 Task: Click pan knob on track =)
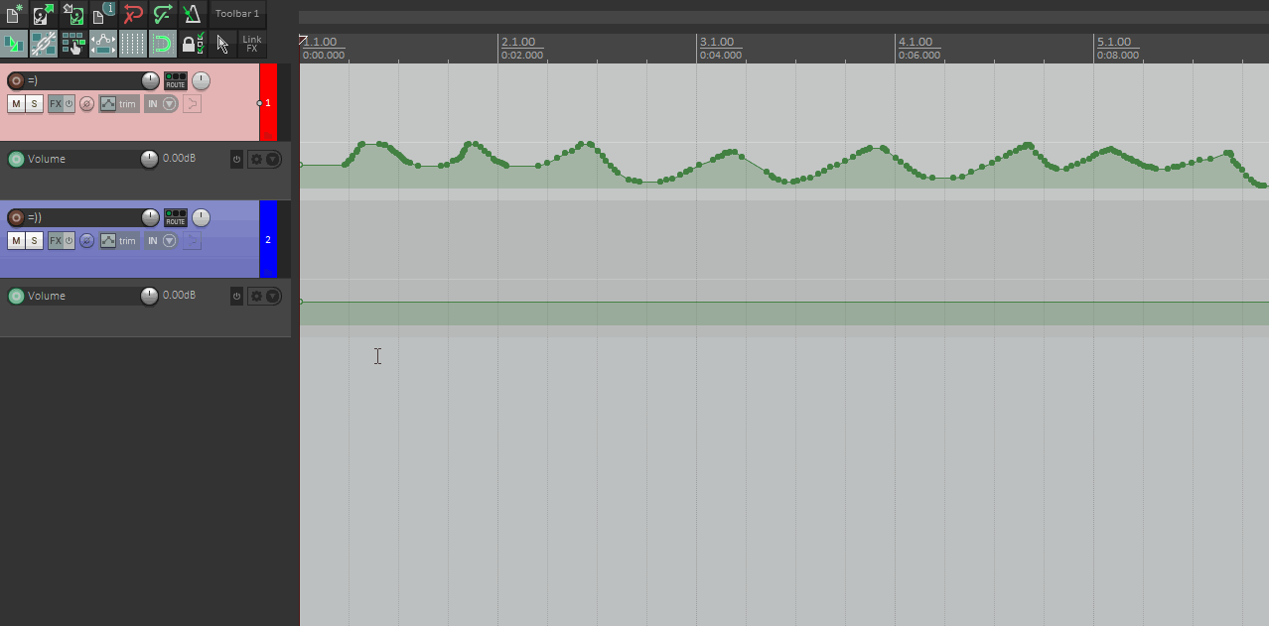202,80
